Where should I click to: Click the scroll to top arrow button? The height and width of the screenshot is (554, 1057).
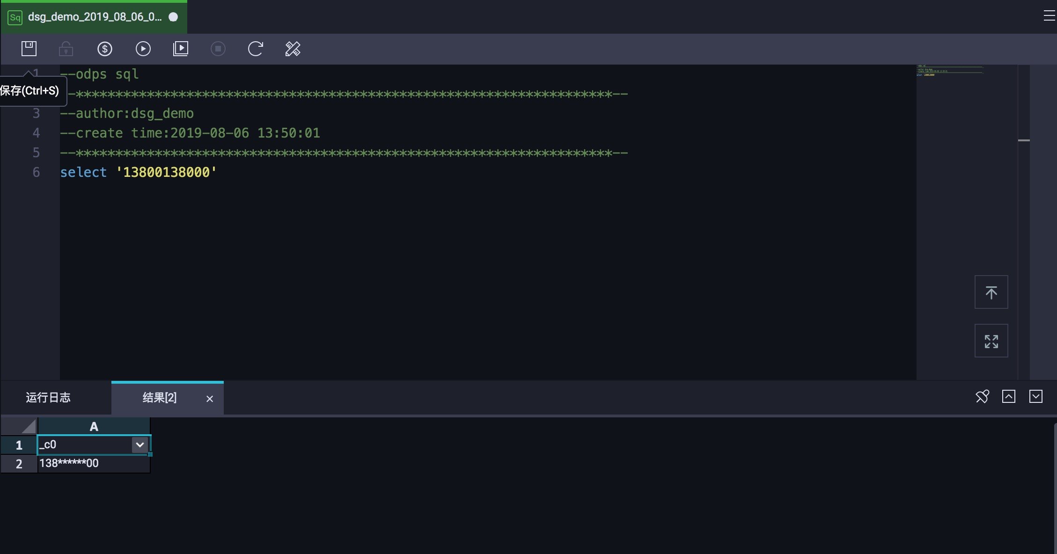point(991,292)
